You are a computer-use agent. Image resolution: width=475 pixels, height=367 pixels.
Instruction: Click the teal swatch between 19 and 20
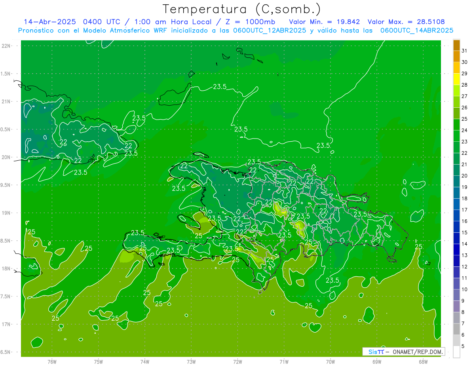(456, 181)
